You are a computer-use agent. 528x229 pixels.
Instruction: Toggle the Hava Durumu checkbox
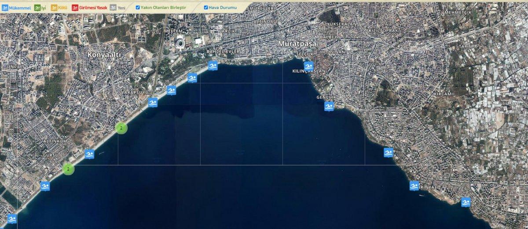(206, 7)
